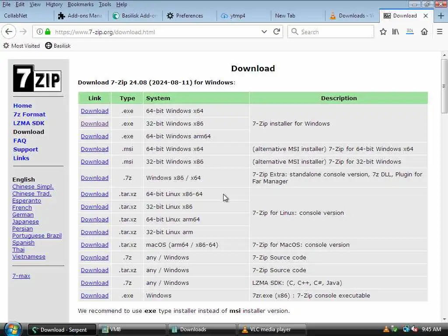Open the Help menu
The height and width of the screenshot is (336, 448).
[122, 4]
